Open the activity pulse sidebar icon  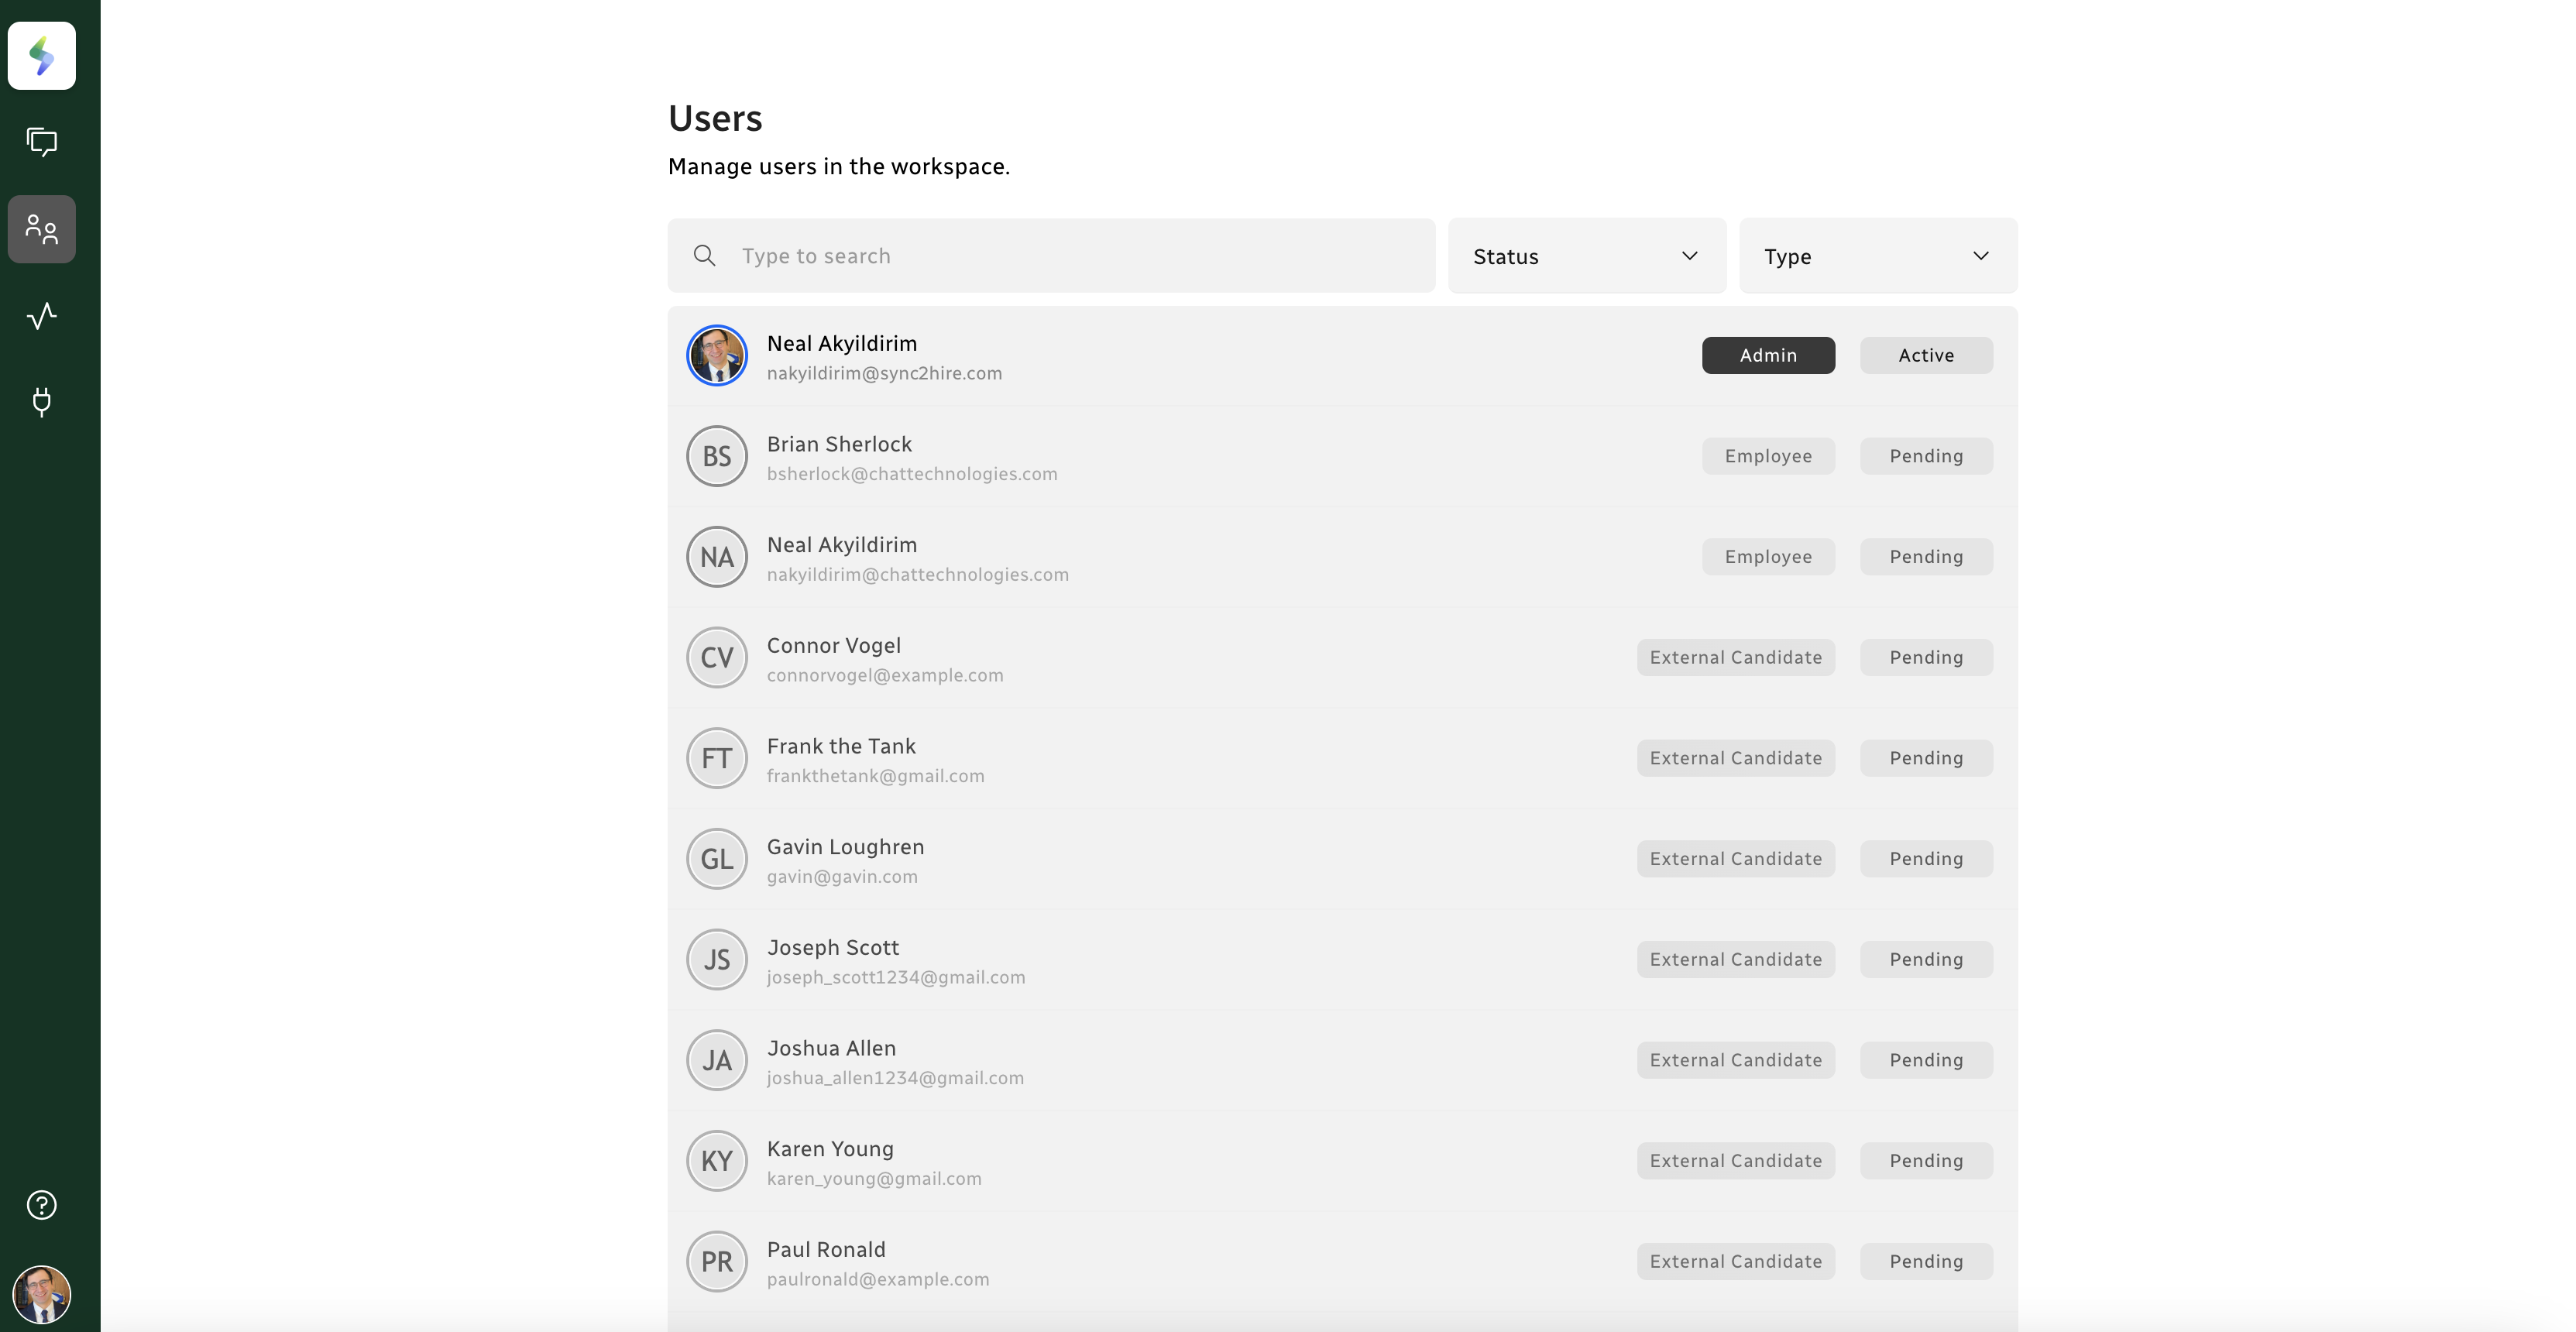(x=42, y=316)
